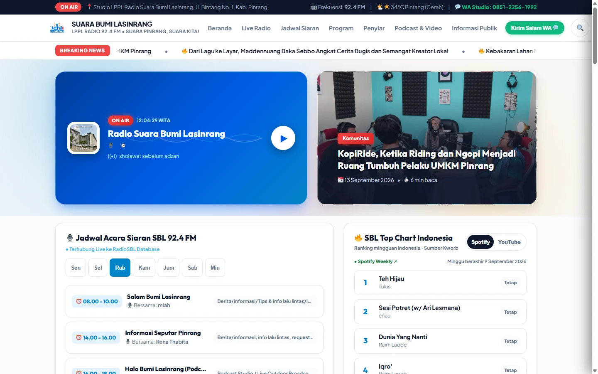Image resolution: width=598 pixels, height=374 pixels.
Task: Go to Jadwal Siaran page
Action: pyautogui.click(x=300, y=28)
